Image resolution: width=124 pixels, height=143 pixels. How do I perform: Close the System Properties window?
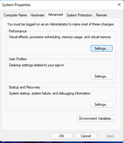(x=119, y=5)
